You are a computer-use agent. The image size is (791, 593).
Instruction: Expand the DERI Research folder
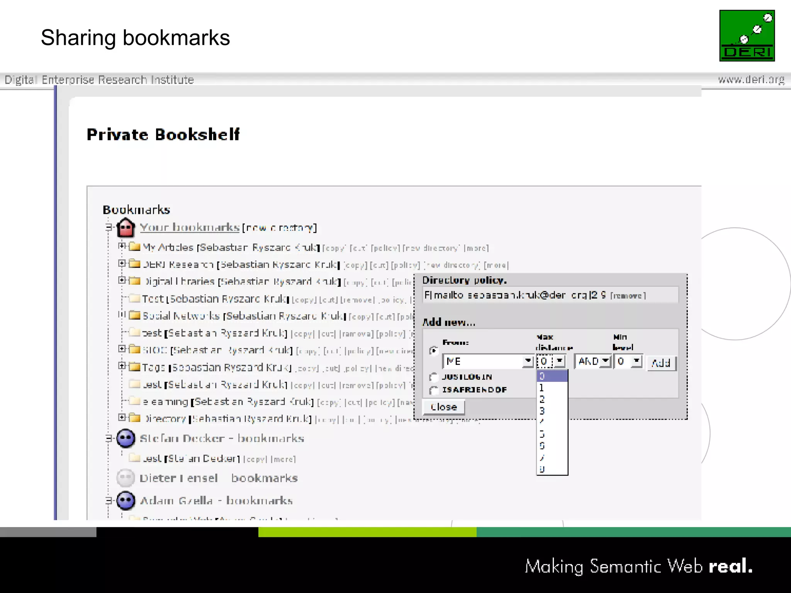coord(122,263)
